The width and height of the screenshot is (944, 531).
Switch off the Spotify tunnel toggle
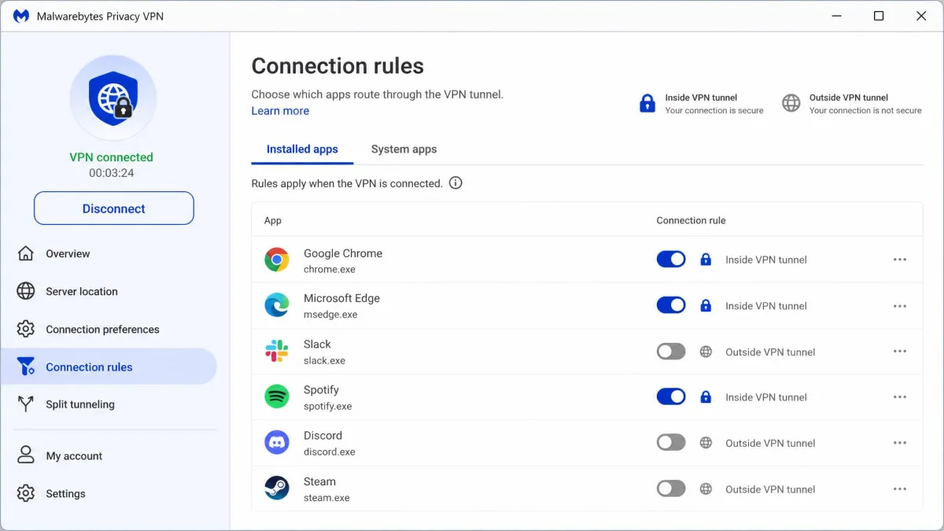coord(671,397)
